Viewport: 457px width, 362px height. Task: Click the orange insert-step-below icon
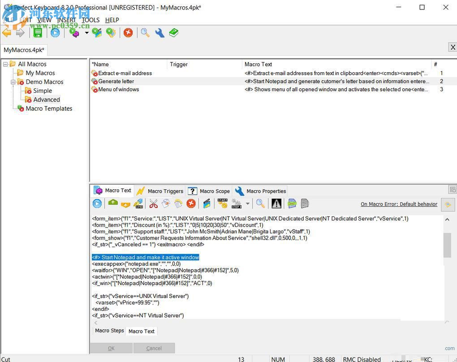click(x=125, y=205)
